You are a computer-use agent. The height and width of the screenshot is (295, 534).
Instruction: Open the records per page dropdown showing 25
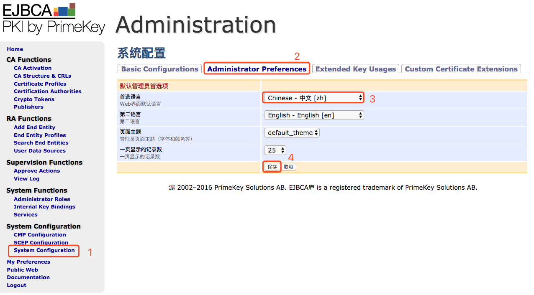point(275,150)
